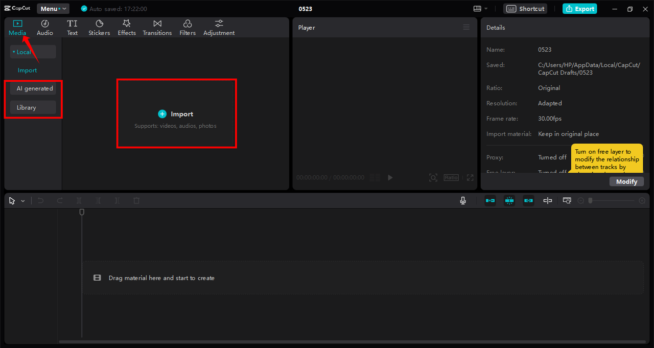Image resolution: width=654 pixels, height=348 pixels.
Task: Click the delete left trim icon
Action: tap(98, 201)
